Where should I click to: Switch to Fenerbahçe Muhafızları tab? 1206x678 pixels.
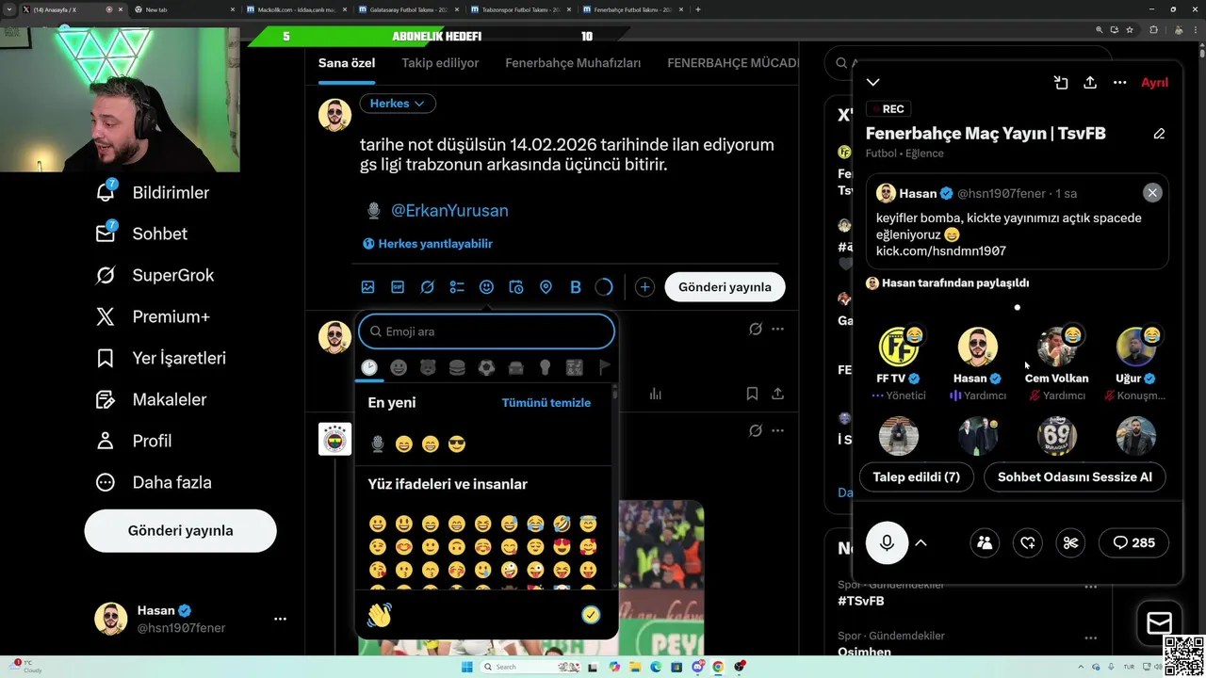[x=573, y=63]
